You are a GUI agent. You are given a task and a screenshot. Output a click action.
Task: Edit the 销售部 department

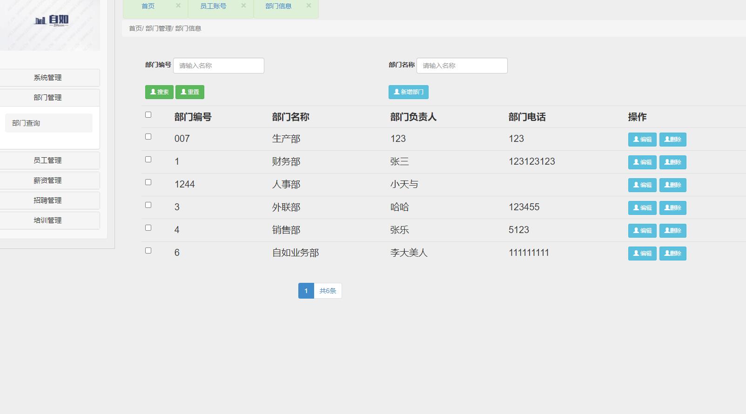(x=642, y=231)
